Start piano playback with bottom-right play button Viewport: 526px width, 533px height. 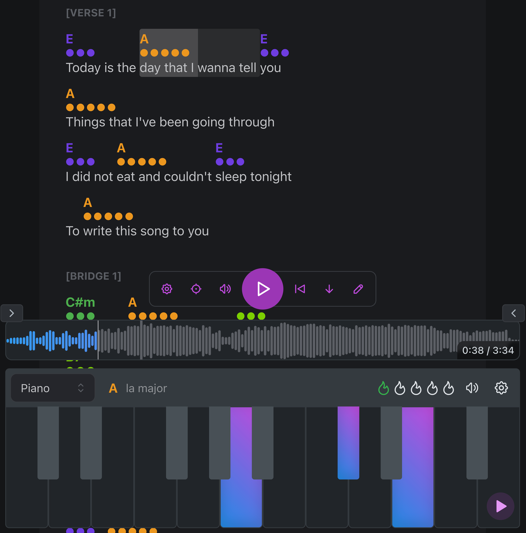(x=500, y=506)
